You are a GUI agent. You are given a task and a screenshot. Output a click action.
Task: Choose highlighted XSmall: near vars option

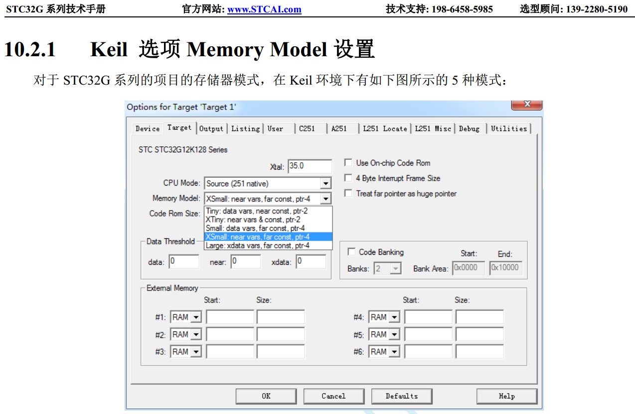point(268,237)
